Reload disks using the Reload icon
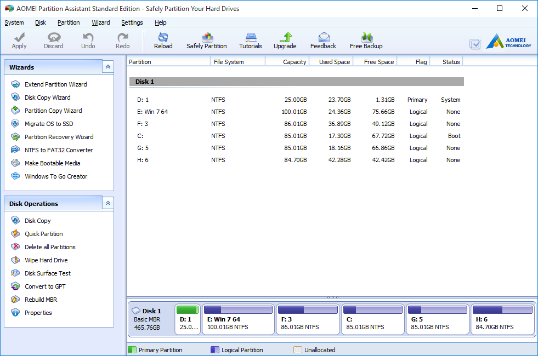This screenshot has width=538, height=356. click(x=163, y=37)
